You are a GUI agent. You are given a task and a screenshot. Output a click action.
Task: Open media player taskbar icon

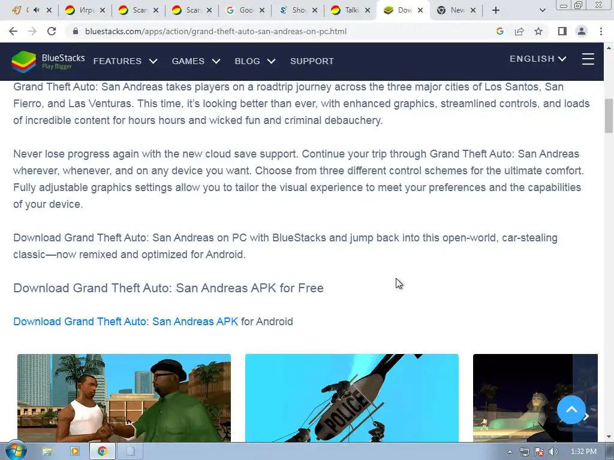tap(75, 452)
